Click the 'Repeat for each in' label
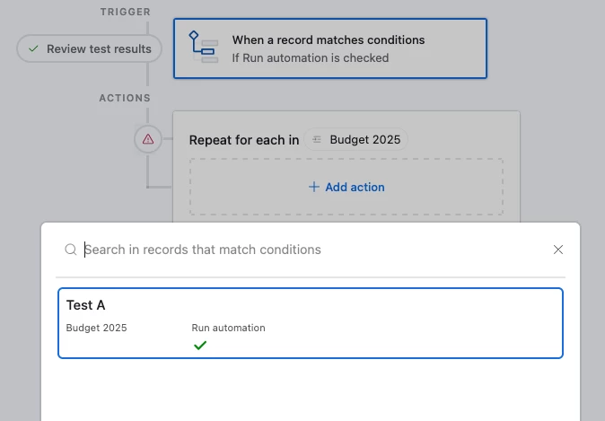 point(244,140)
